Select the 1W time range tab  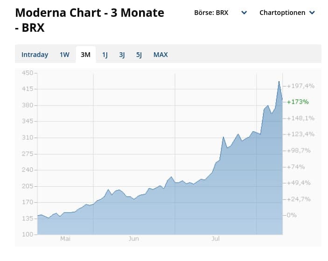64,55
